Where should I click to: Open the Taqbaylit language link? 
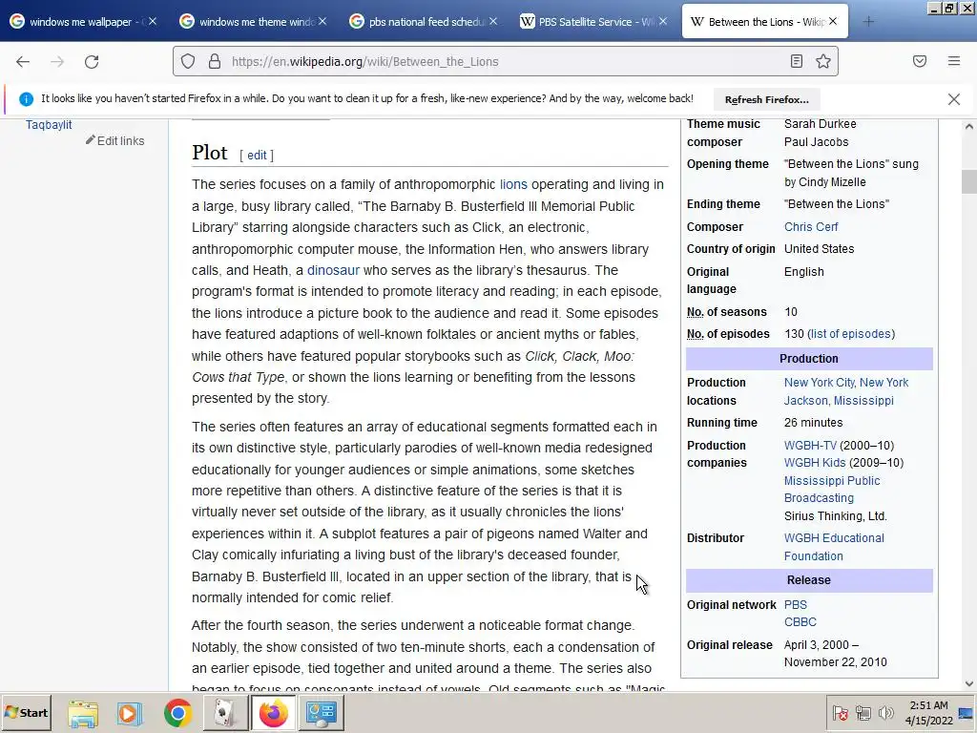(x=49, y=125)
